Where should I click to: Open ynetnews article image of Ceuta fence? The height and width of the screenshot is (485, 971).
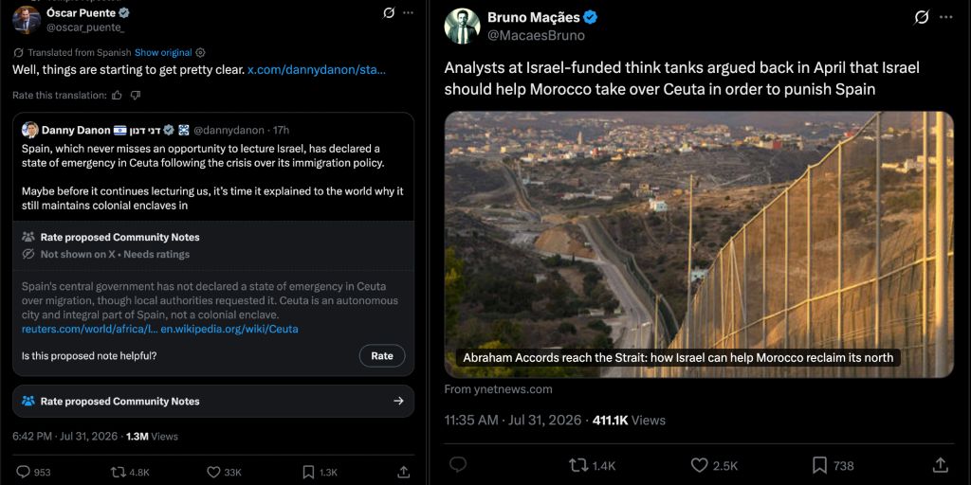pos(699,244)
